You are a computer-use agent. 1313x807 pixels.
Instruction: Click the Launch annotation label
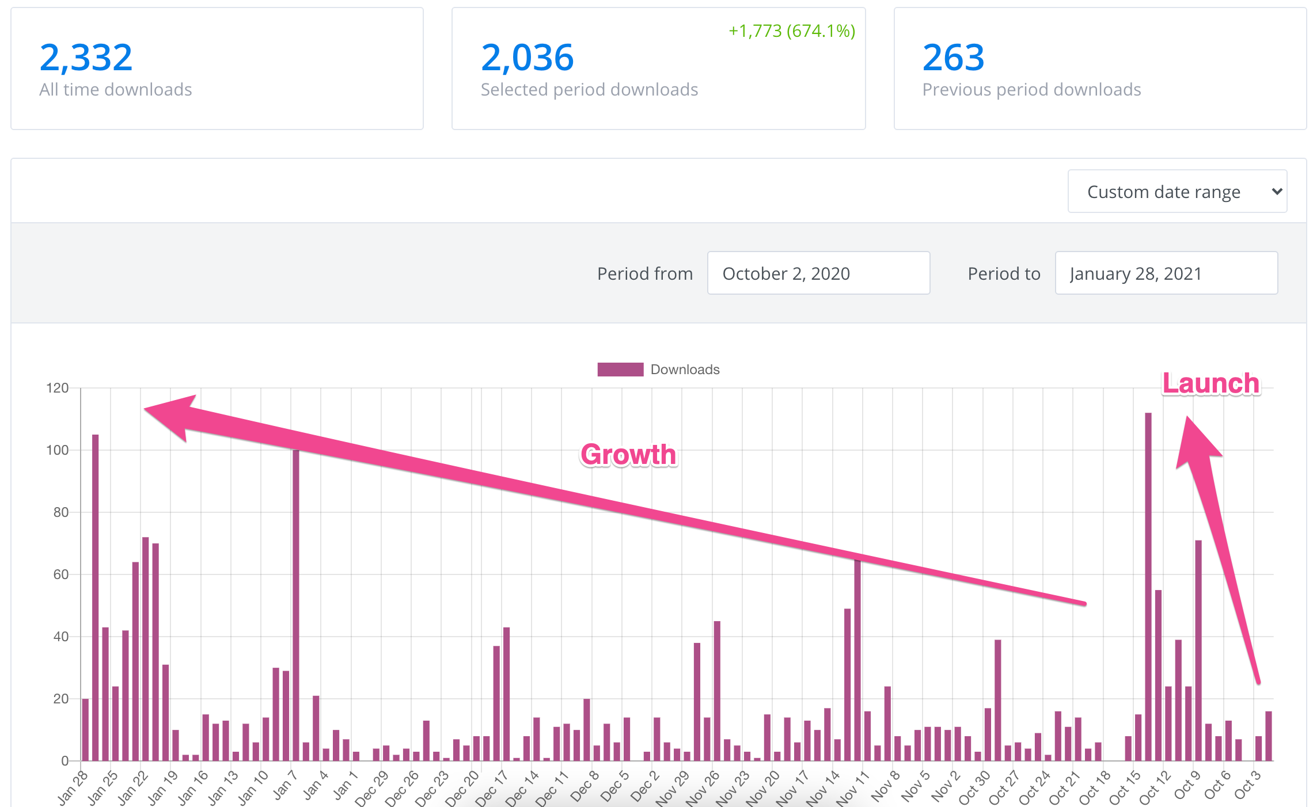pos(1210,384)
